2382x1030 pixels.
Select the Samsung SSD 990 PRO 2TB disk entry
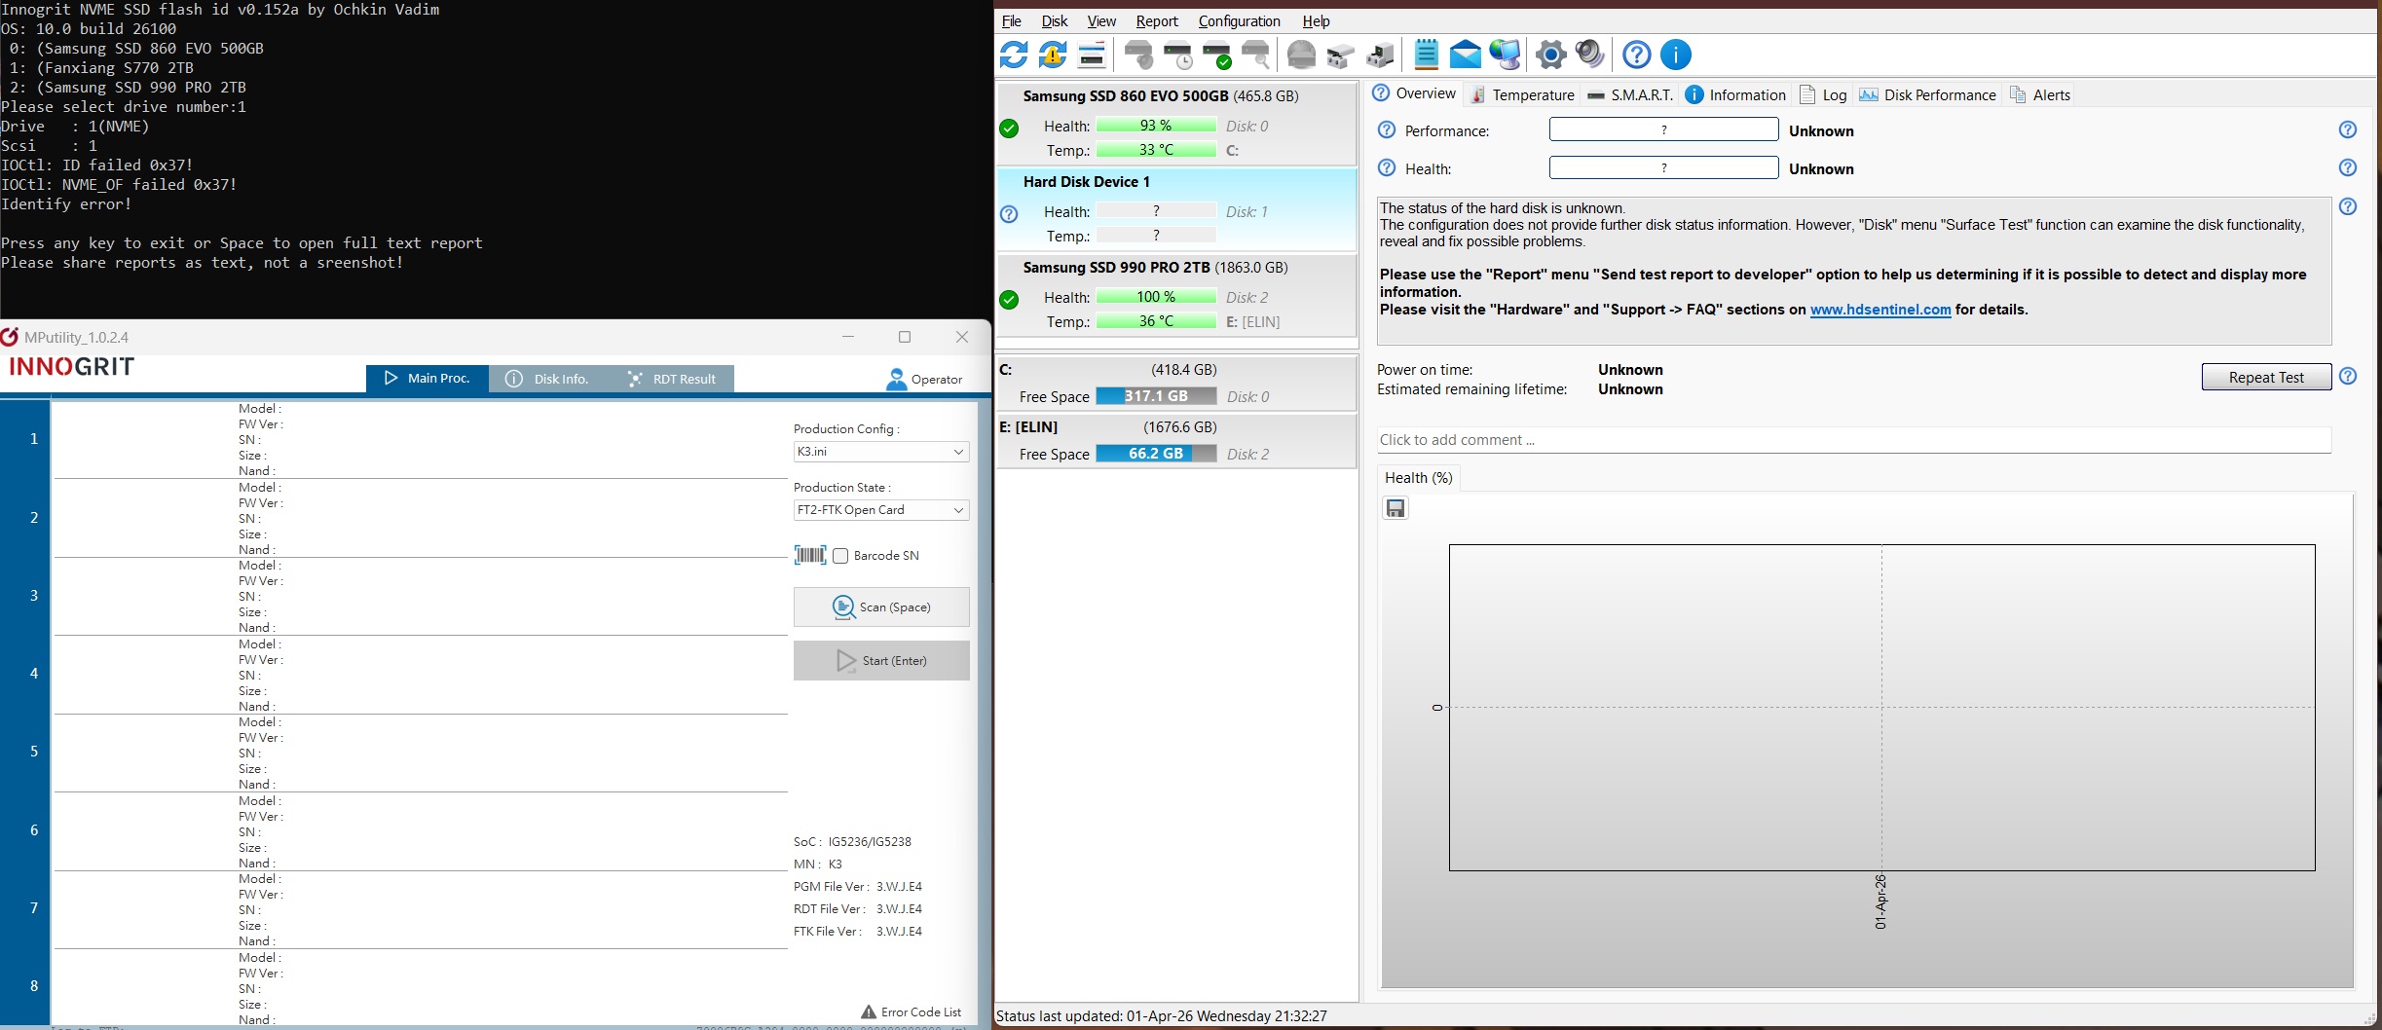1176,295
